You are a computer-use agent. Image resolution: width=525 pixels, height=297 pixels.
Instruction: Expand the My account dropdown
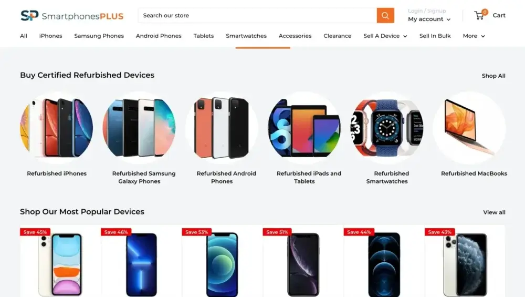(429, 19)
